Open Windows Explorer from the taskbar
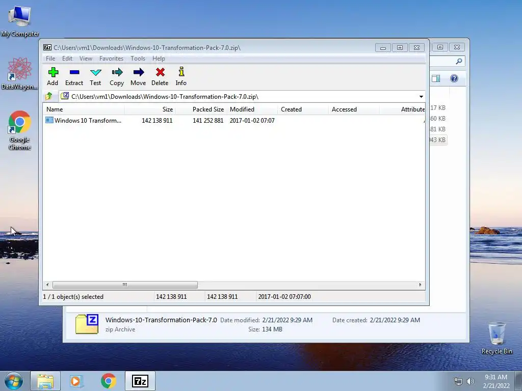Viewport: 522px width, 391px height. coord(45,381)
